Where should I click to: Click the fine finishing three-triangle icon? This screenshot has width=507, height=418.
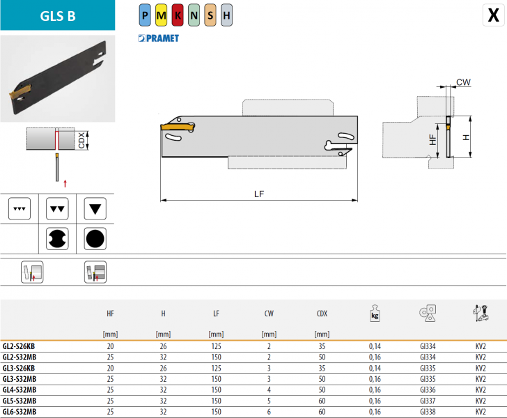click(x=19, y=209)
